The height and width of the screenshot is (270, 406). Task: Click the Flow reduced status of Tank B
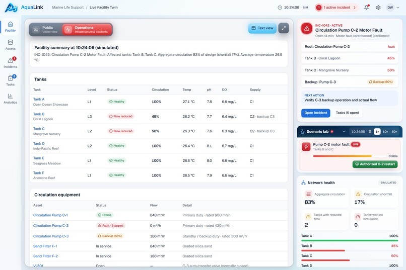[121, 116]
